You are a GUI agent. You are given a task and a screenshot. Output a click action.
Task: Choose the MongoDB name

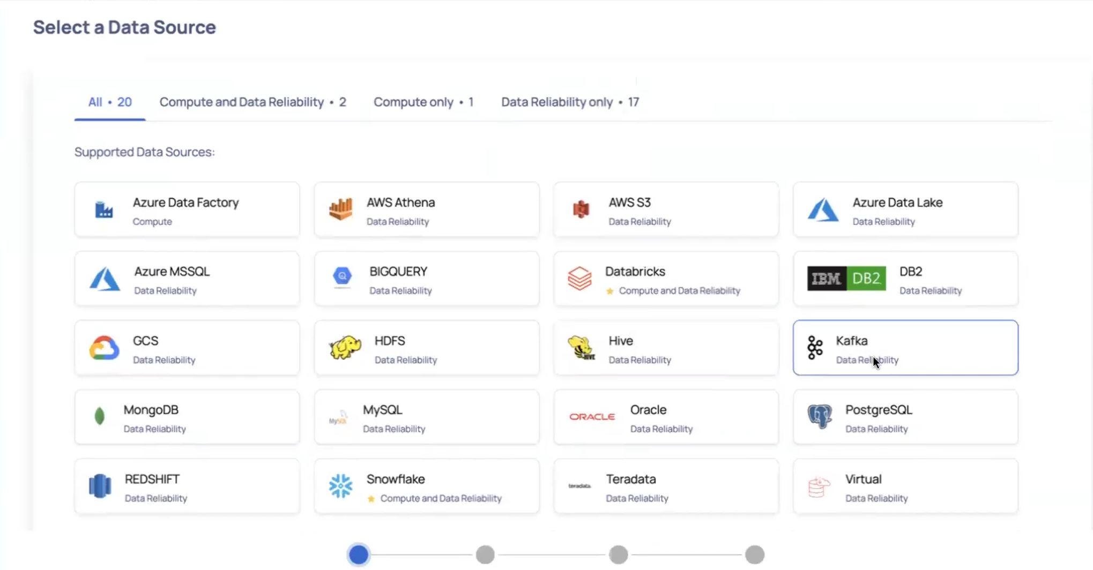tap(151, 410)
